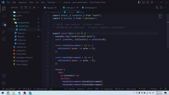
Task: Open editor more actions ellipsis
Action: (165, 7)
